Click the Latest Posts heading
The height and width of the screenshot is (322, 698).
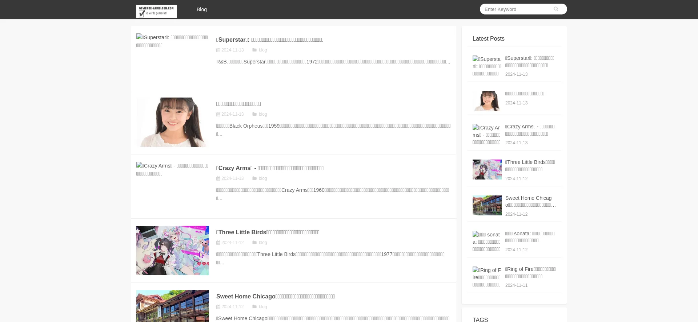tap(489, 39)
